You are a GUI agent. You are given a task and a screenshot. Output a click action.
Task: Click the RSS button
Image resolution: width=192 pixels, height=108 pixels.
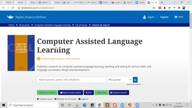[89, 93]
